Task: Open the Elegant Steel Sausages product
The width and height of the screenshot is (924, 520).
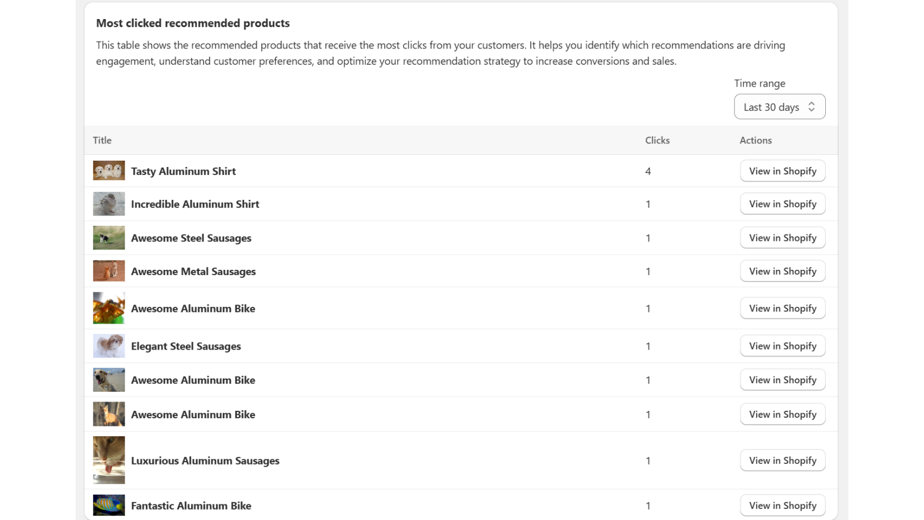Action: click(x=186, y=346)
